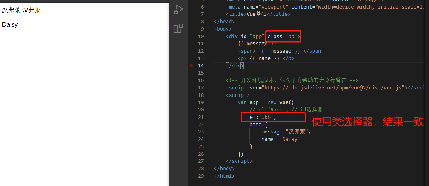This screenshot has width=429, height=186.
Task: Click the closing </html> tag
Action: point(224,176)
